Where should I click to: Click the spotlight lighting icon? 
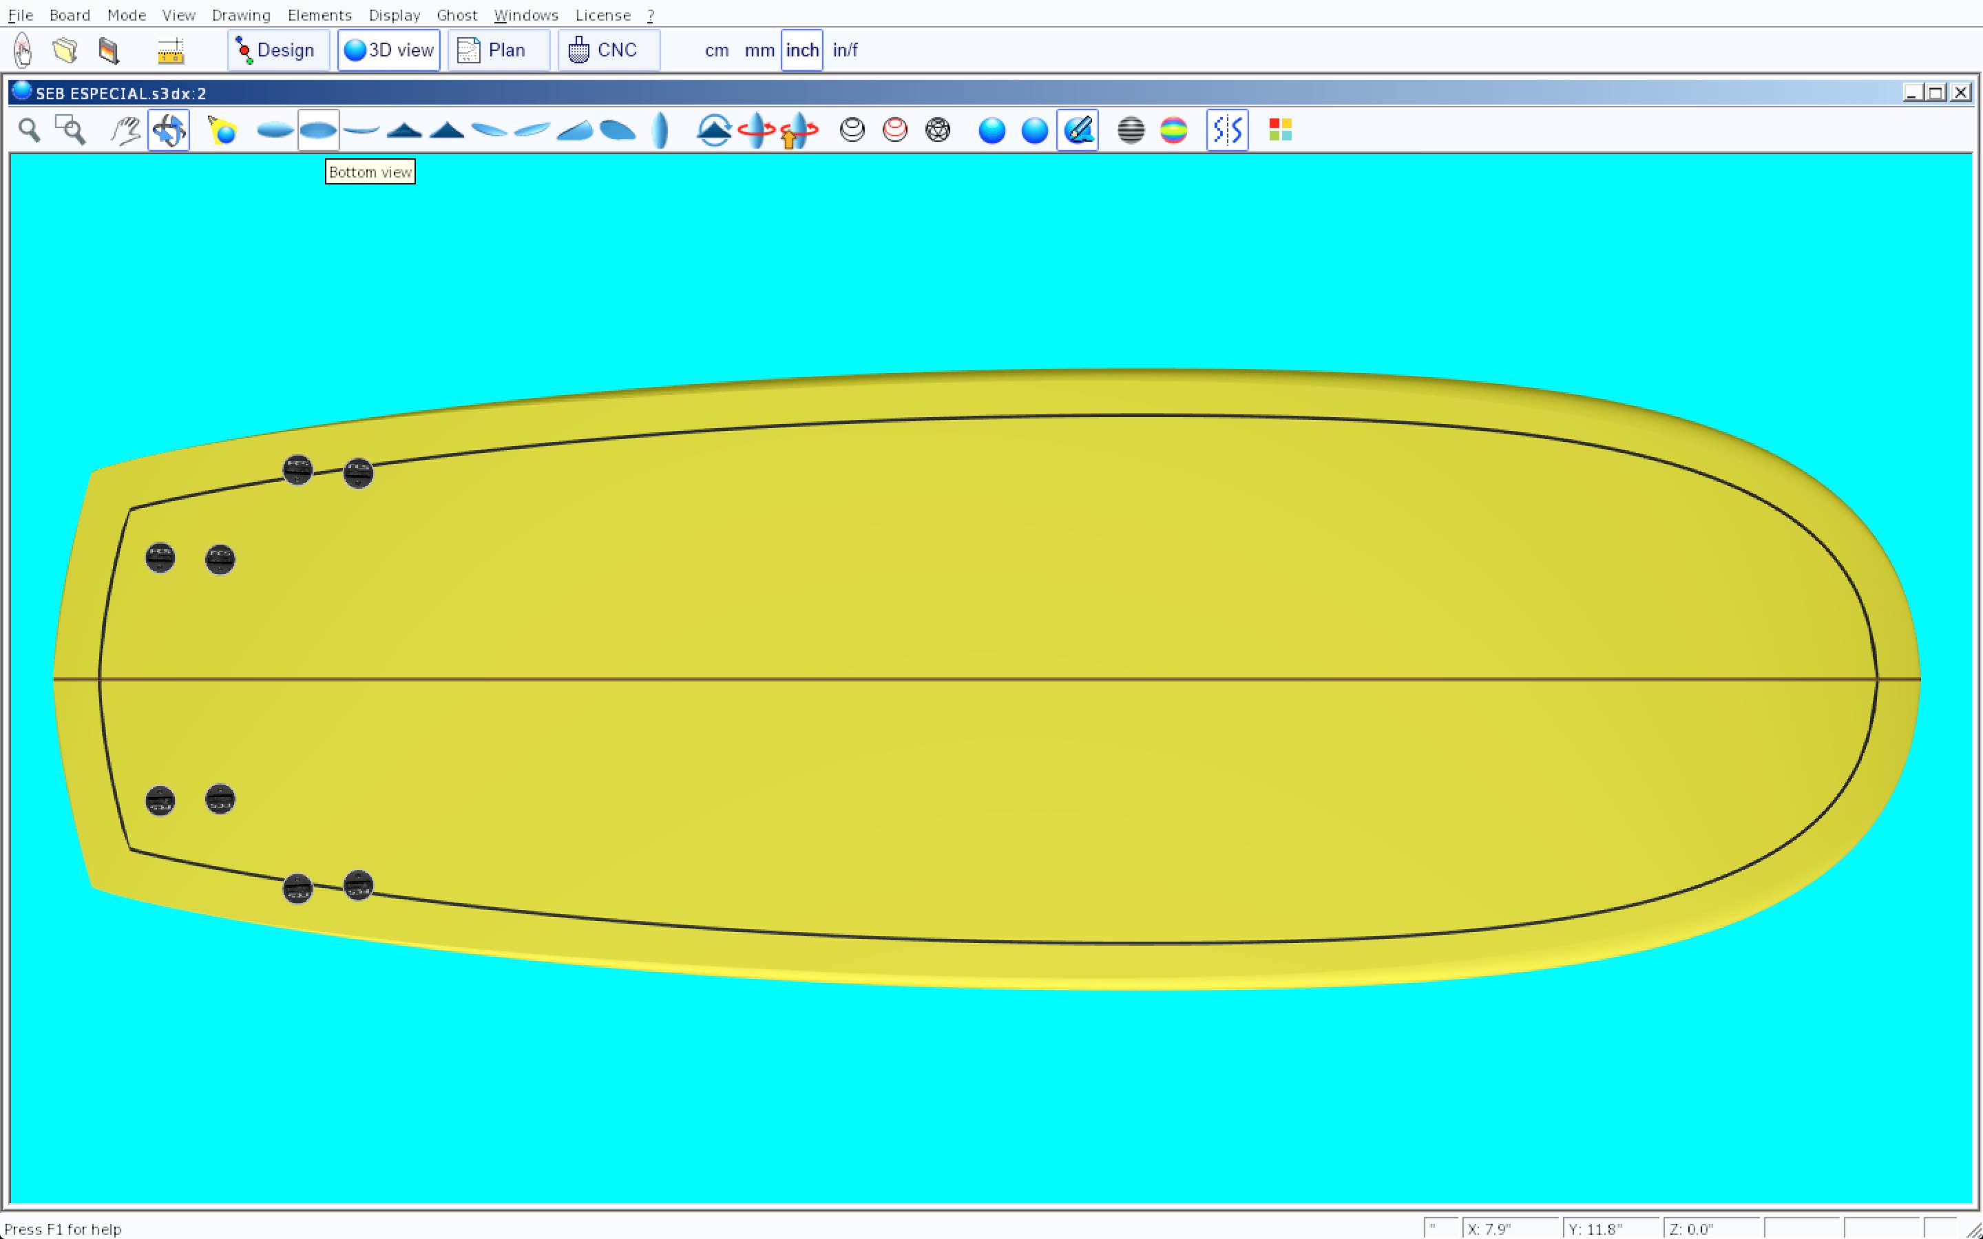222,130
